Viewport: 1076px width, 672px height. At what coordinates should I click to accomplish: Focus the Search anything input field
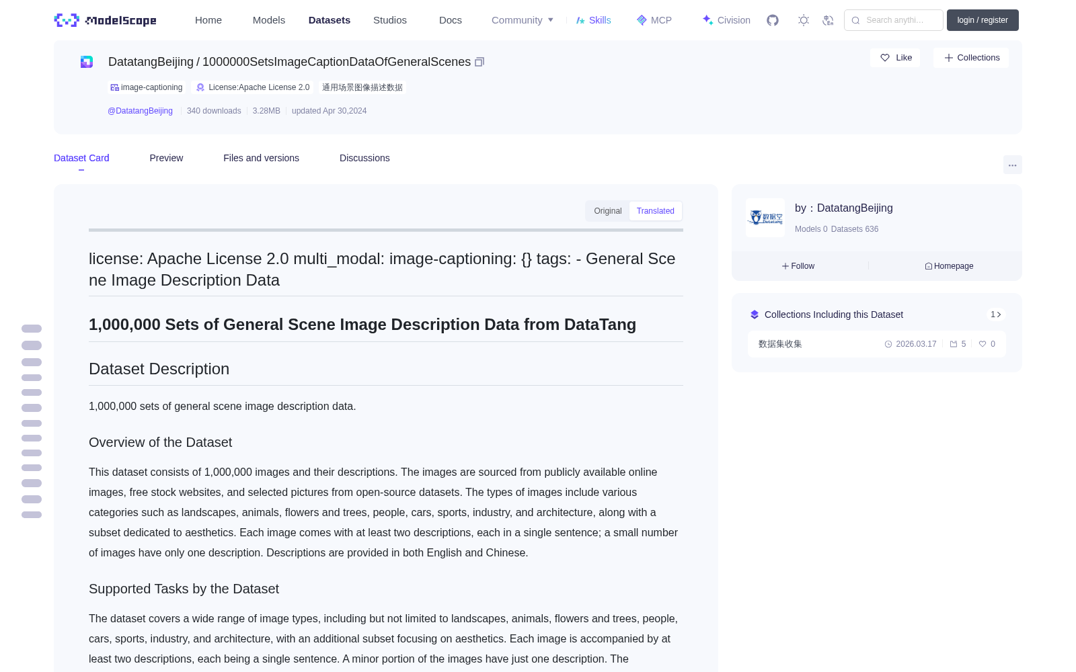click(894, 20)
